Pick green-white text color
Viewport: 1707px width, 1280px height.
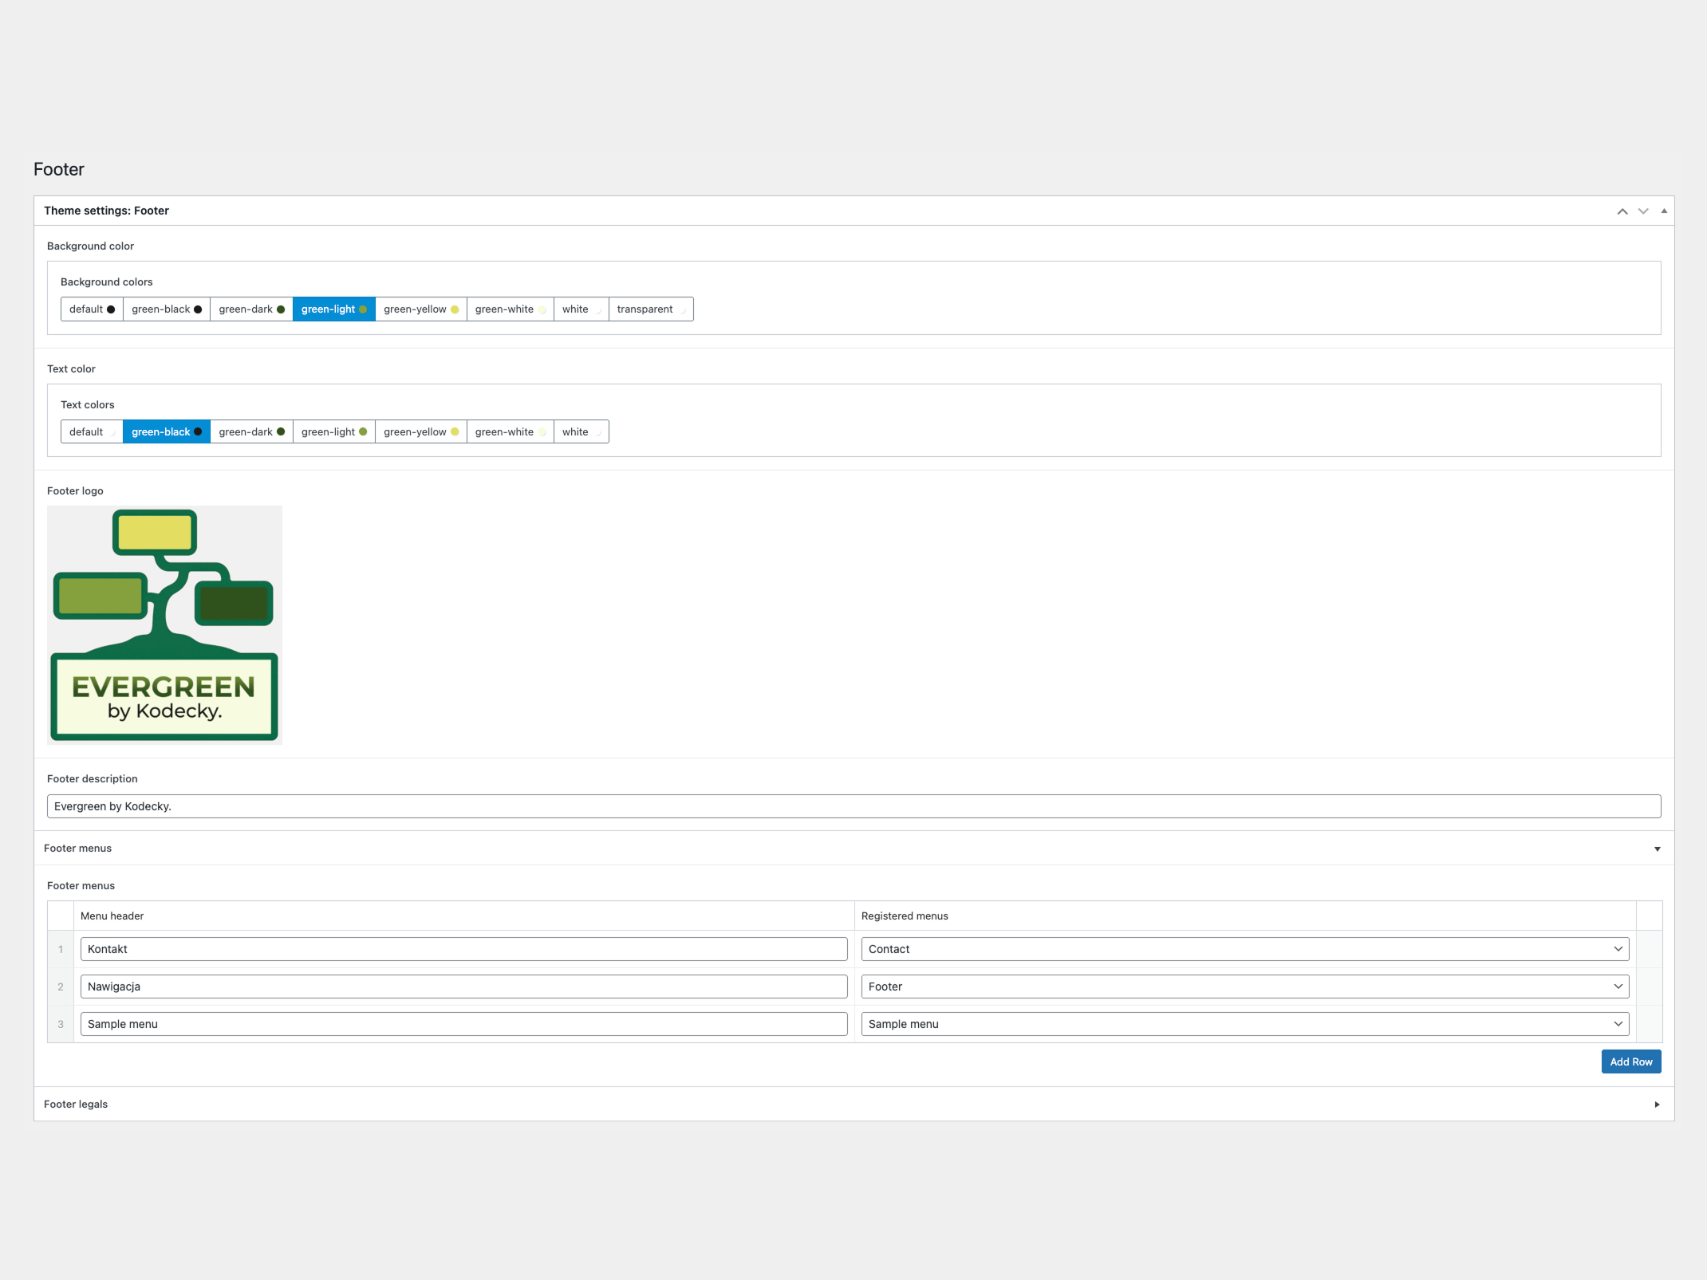[510, 432]
